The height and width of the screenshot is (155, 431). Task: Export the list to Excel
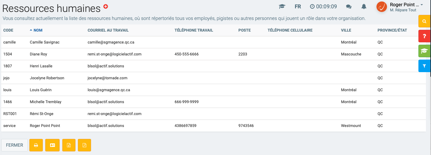(69, 145)
